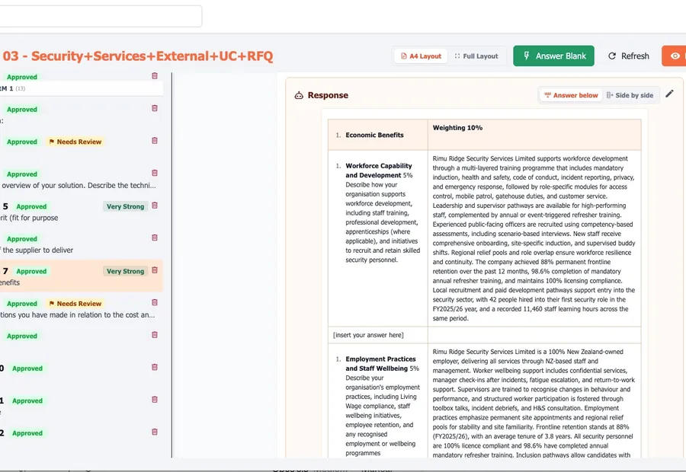Click Very Strong badge on row 5
Viewport: 686px width, 472px height.
coord(126,206)
